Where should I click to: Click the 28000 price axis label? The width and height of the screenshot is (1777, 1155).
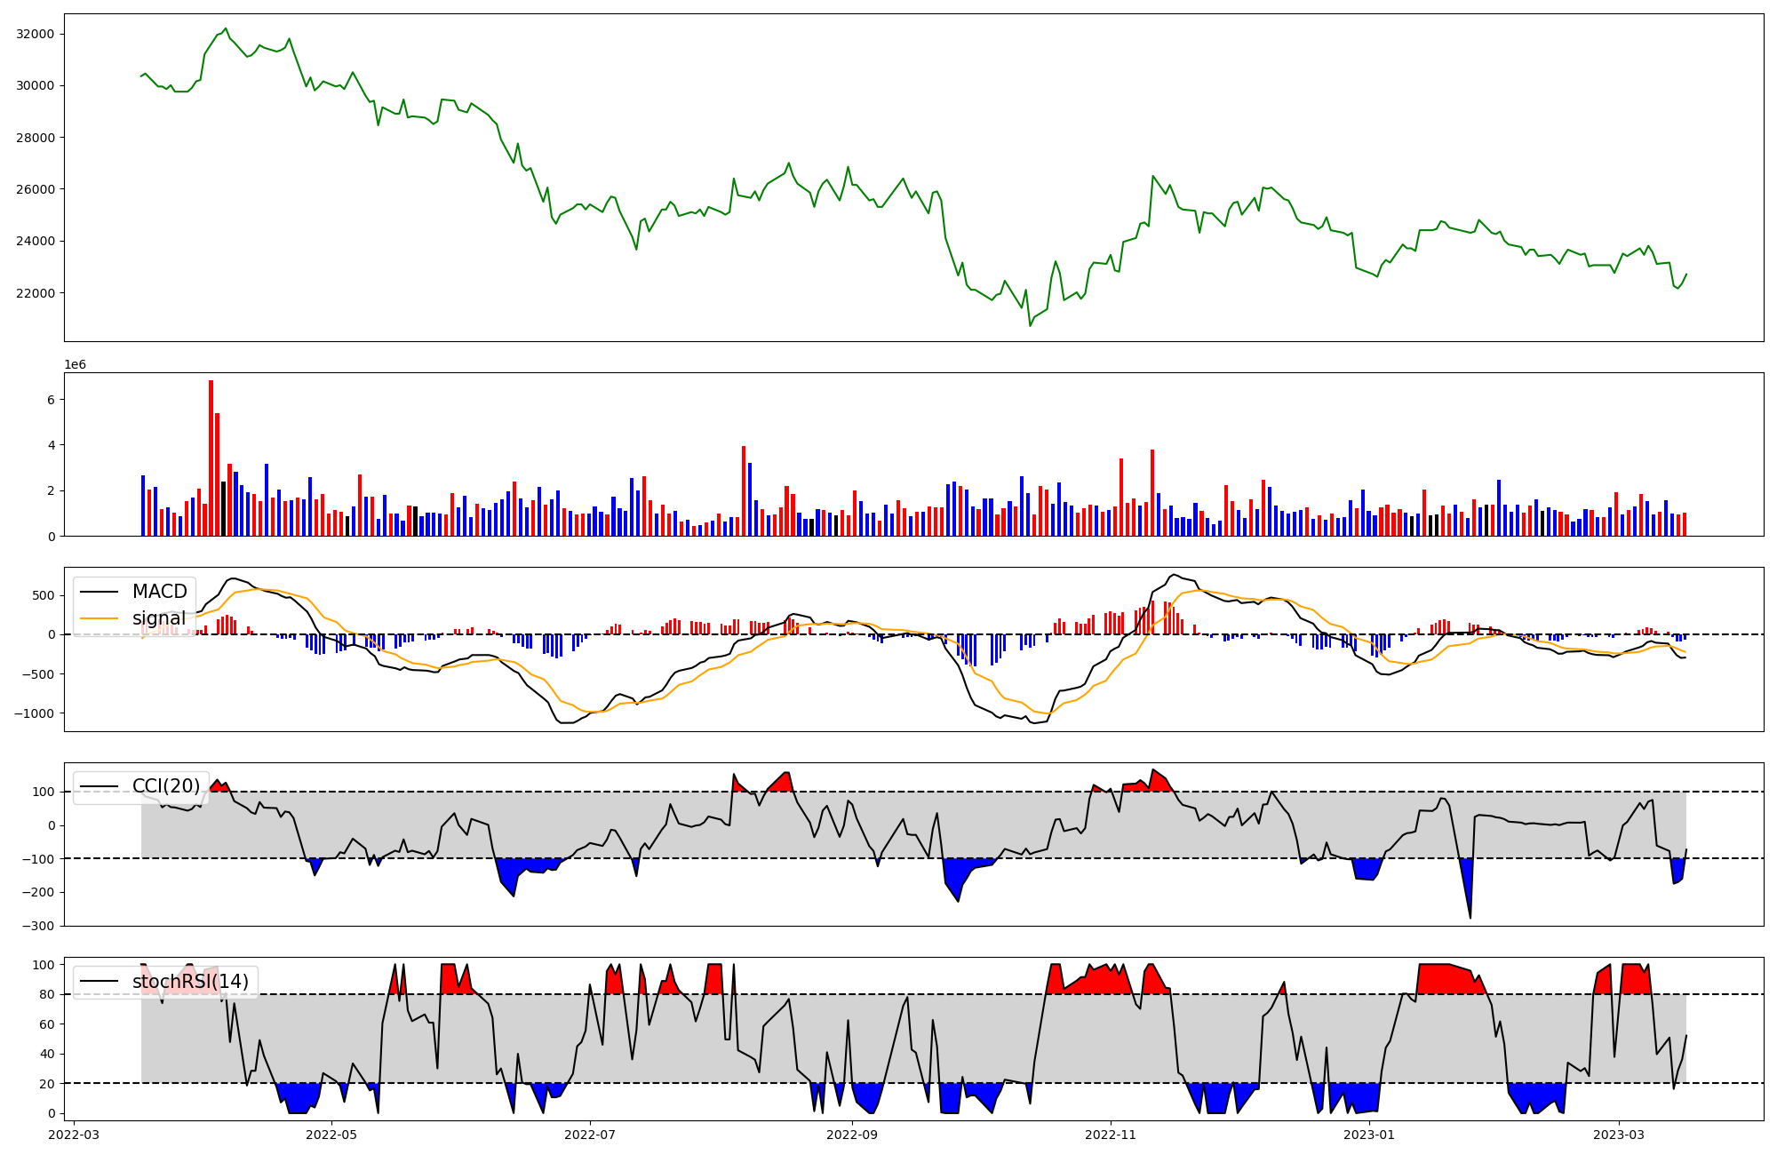coord(36,138)
